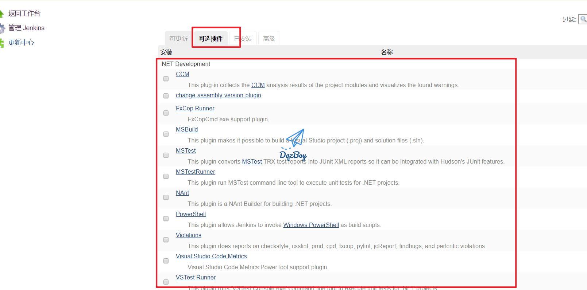Follow the Windows PowerShell description link
Screen dimensions: 587x290
311,225
